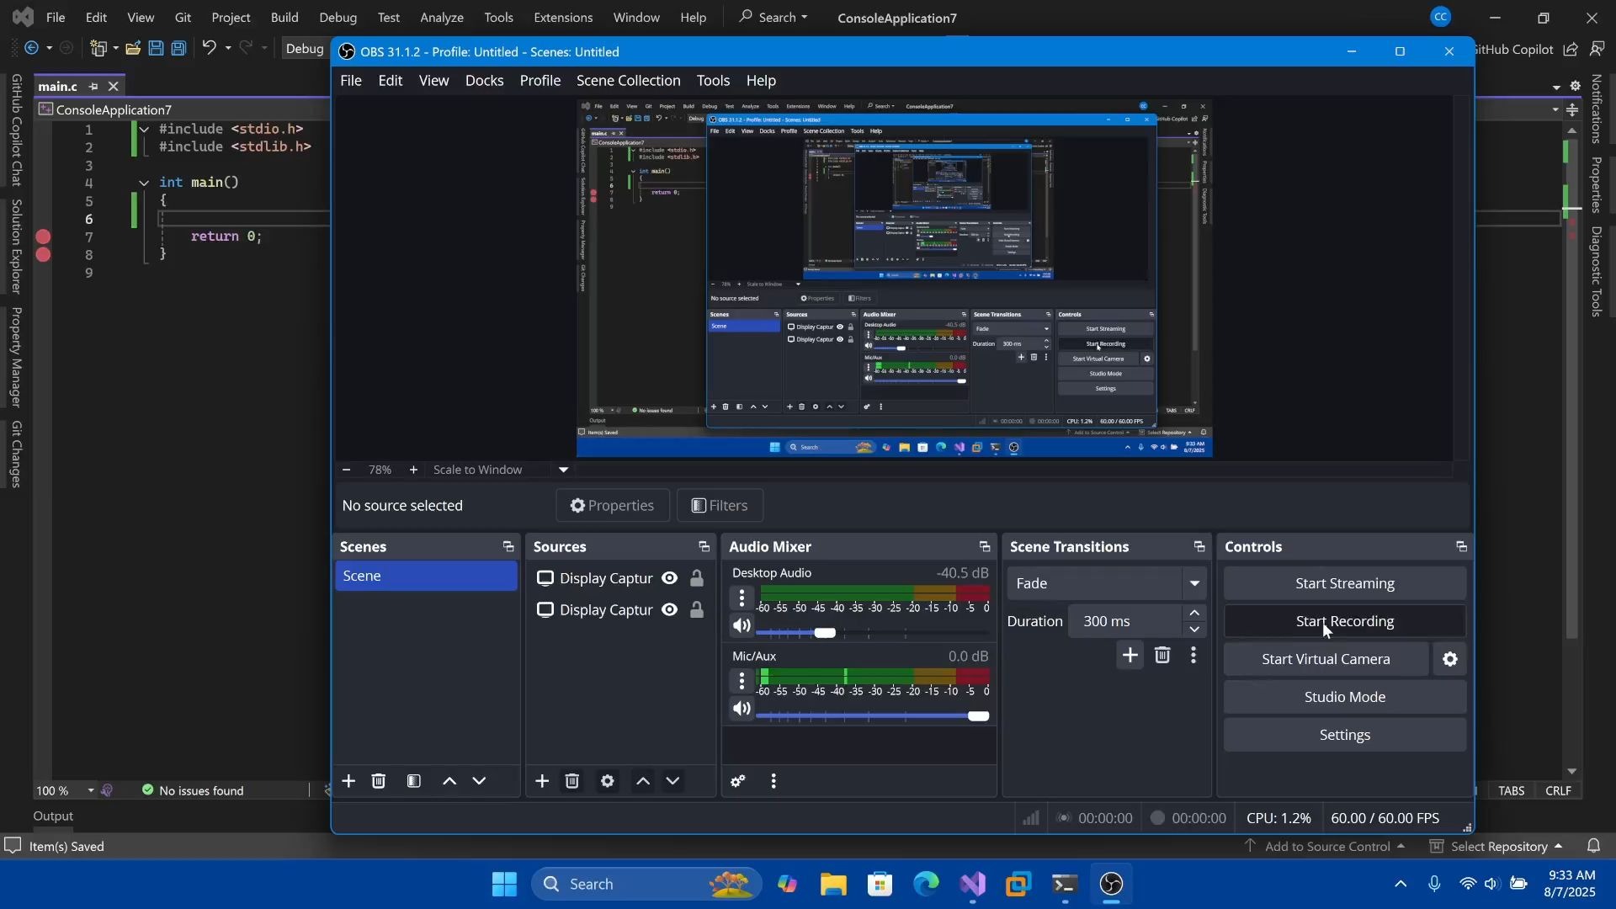Adjust the Mic/Aux volume slider handle
1616x909 pixels.
point(977,716)
